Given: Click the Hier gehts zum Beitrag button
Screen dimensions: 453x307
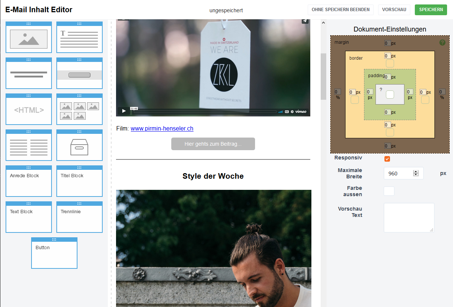Looking at the screenshot, I should tap(213, 144).
